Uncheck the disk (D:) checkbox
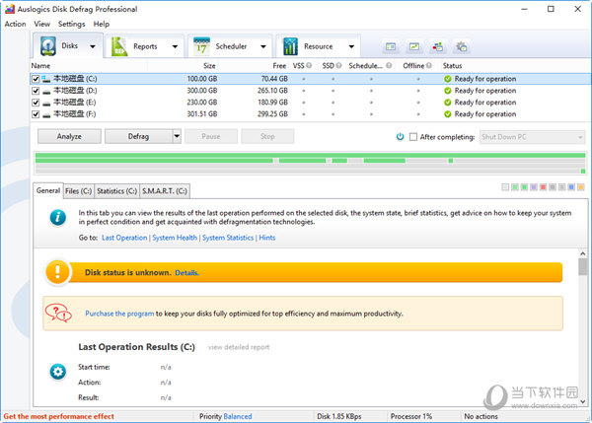 tap(36, 91)
